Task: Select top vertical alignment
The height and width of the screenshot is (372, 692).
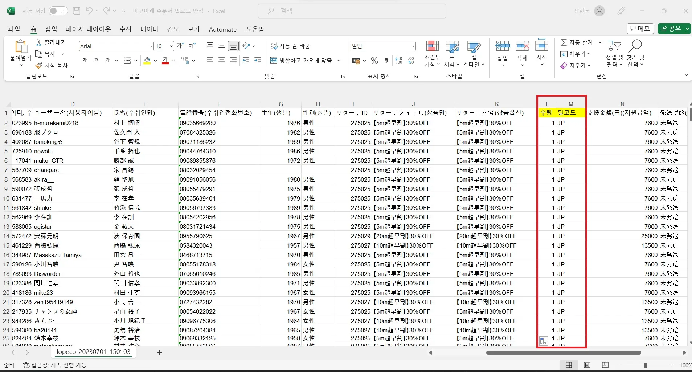Action: pos(210,46)
